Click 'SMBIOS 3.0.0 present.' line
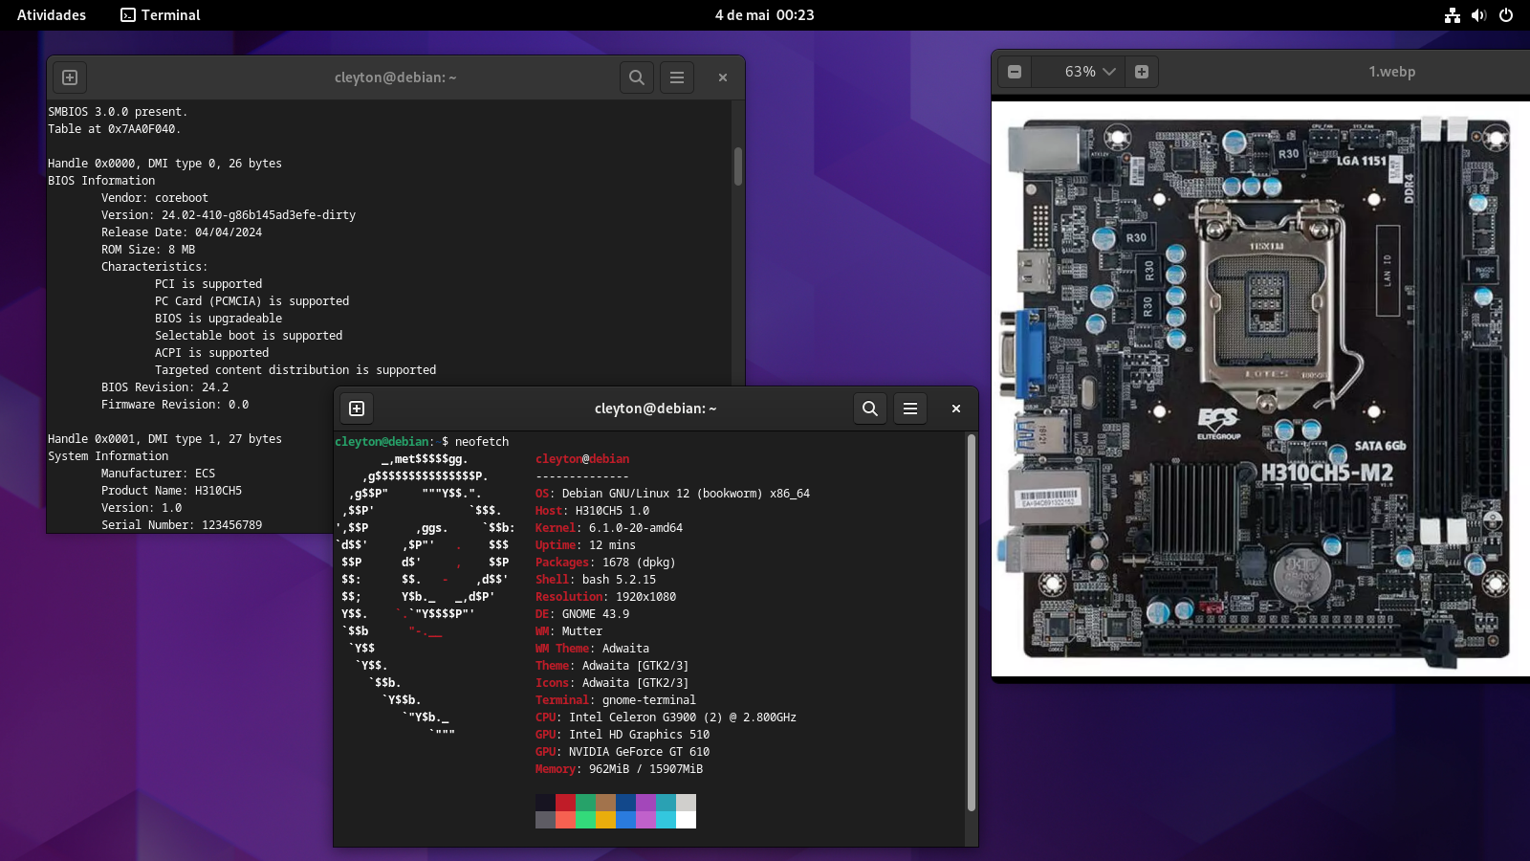The image size is (1530, 861). [x=118, y=112]
